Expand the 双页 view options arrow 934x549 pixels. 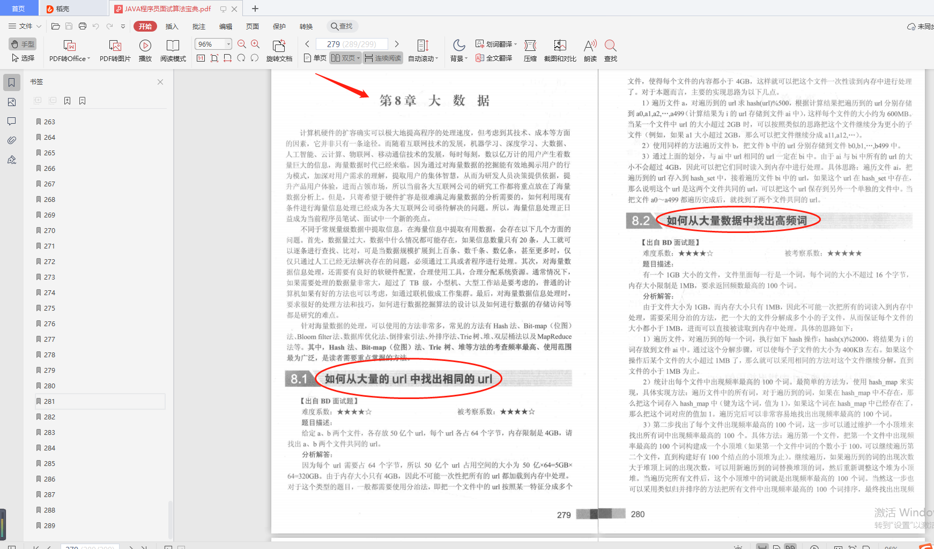(358, 58)
